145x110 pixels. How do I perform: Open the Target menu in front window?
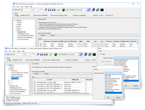point(19,51)
